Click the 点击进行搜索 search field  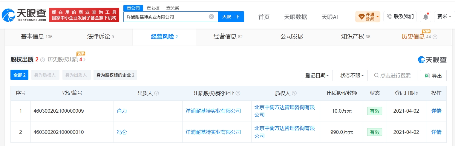coord(394,75)
